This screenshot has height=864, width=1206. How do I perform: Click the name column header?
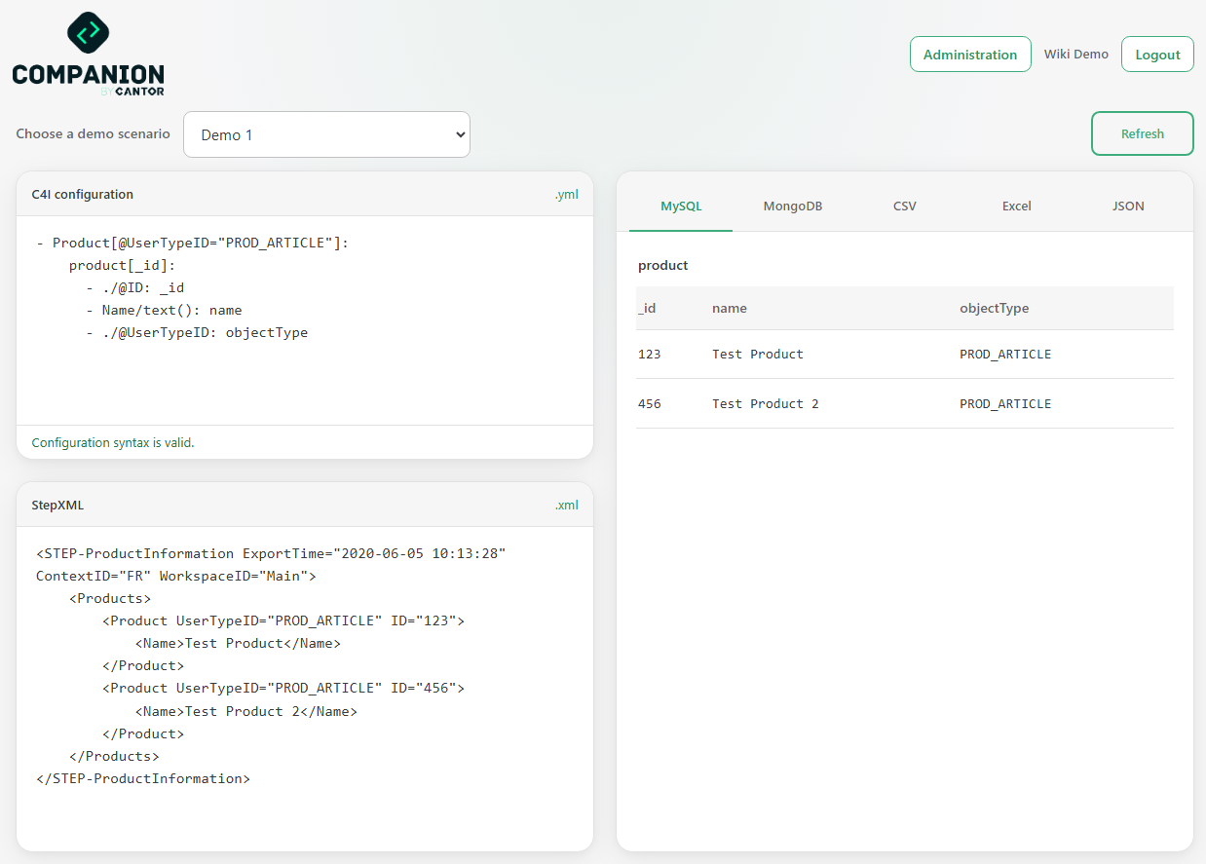[x=730, y=308]
